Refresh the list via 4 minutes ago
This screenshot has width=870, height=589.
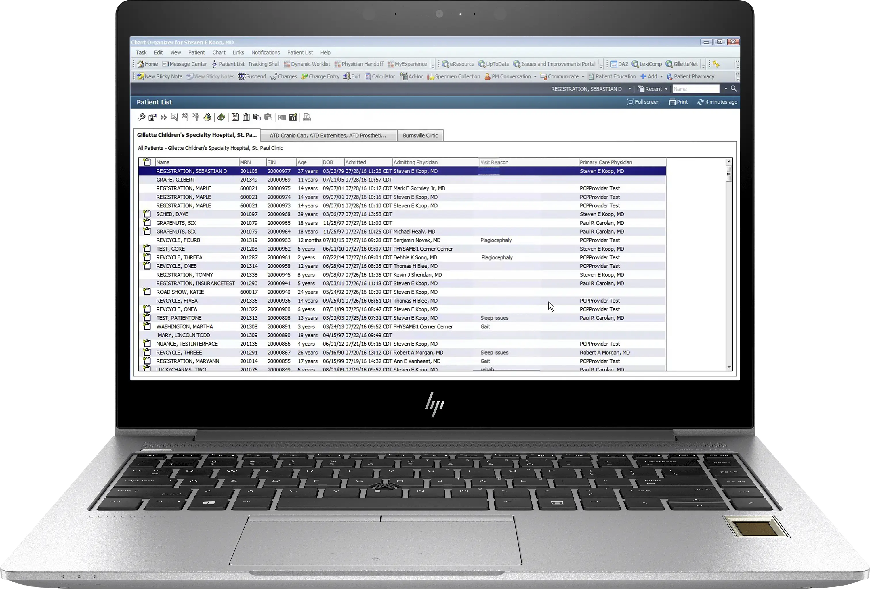pyautogui.click(x=717, y=102)
